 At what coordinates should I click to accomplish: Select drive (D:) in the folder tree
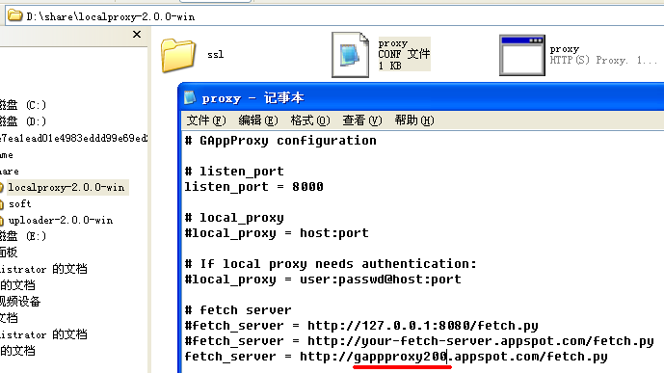click(23, 121)
